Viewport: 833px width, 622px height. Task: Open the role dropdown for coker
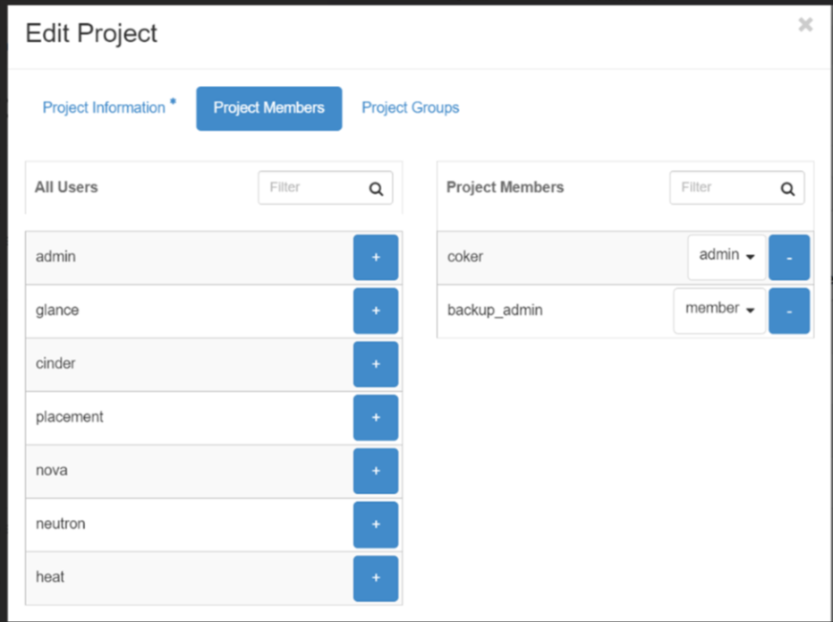click(x=726, y=256)
